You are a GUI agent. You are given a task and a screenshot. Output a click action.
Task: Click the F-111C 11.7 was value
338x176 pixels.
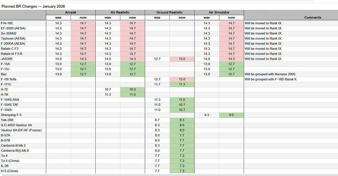[x=157, y=84]
